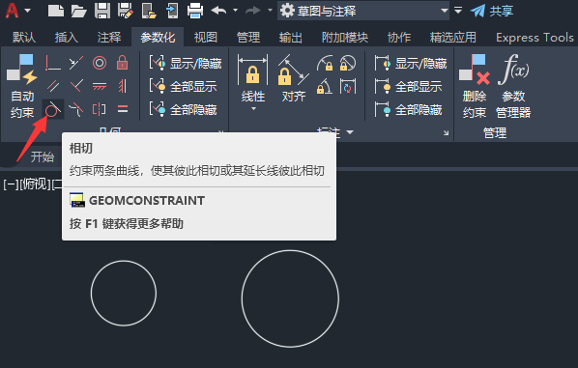
Task: Click the 自动约束 auto constrain button
Action: 22,86
